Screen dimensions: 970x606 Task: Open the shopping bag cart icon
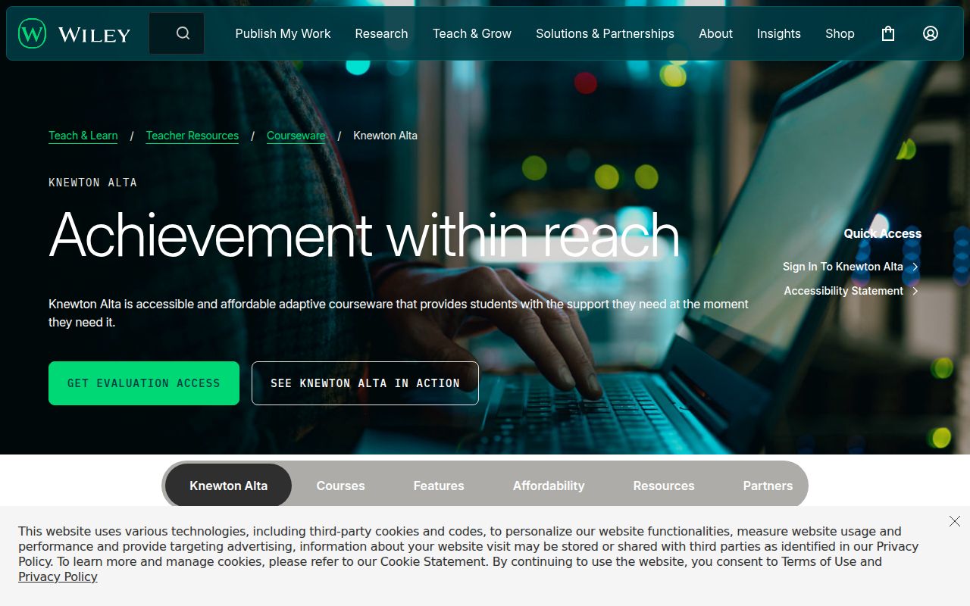point(888,33)
